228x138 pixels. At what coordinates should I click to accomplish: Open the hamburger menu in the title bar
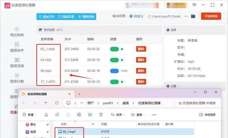click(194, 5)
